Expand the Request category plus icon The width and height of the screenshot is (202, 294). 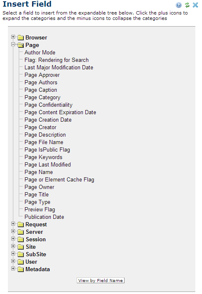(13, 224)
